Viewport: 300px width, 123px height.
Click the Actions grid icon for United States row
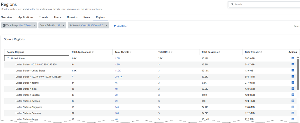(293, 58)
